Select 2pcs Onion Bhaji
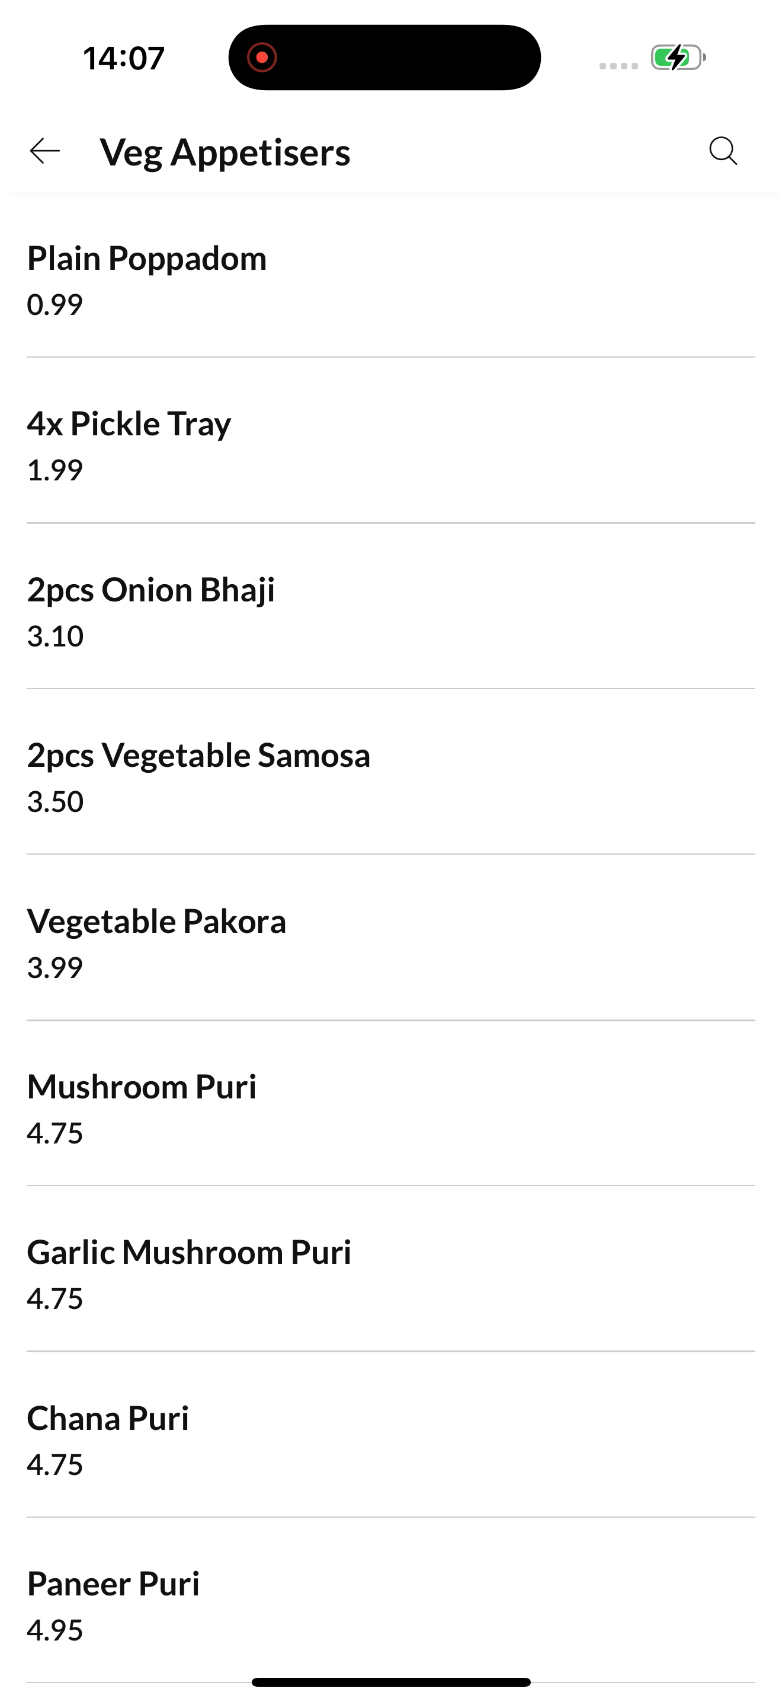 coord(390,606)
